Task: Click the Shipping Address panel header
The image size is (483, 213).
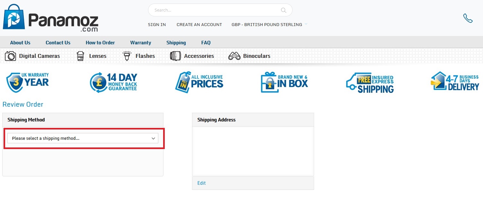Action: click(x=253, y=120)
